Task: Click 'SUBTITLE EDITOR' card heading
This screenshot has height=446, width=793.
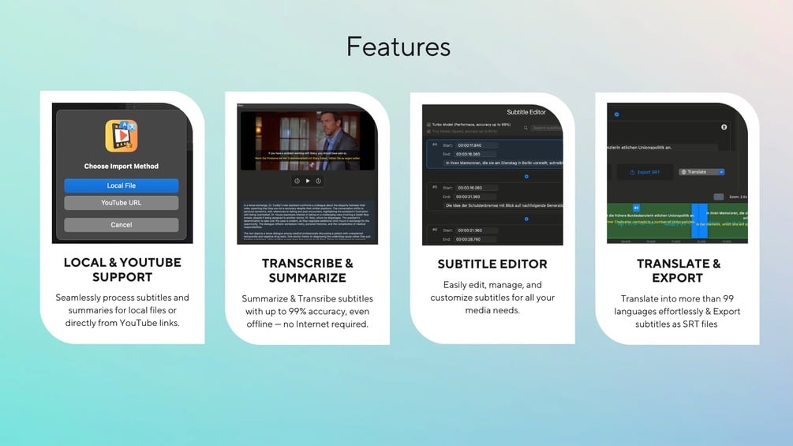Action: (x=492, y=264)
